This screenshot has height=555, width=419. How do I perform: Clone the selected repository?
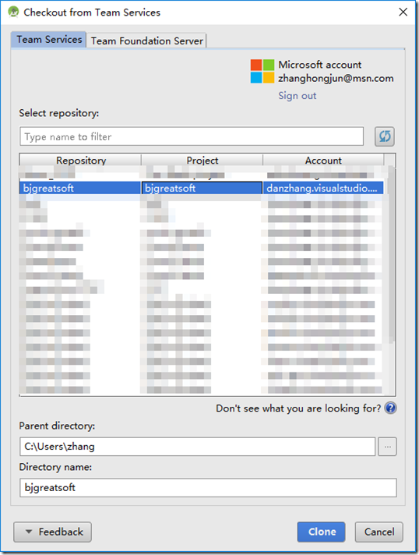321,532
